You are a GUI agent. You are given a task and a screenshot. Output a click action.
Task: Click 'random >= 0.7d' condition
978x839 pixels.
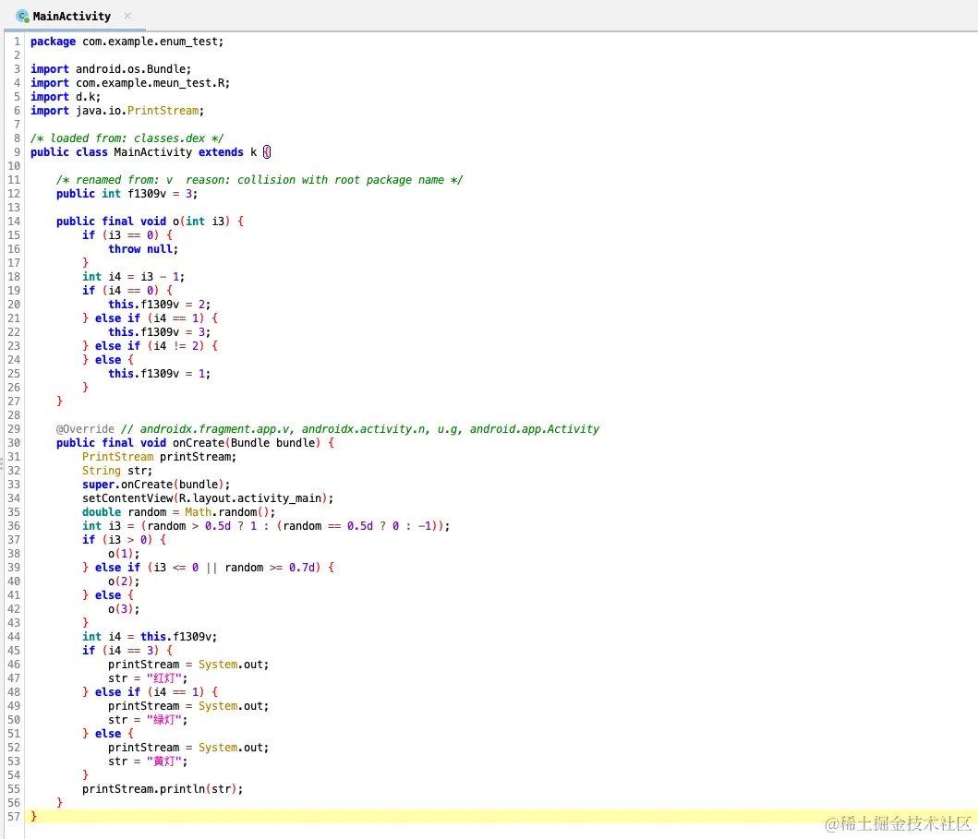click(270, 568)
